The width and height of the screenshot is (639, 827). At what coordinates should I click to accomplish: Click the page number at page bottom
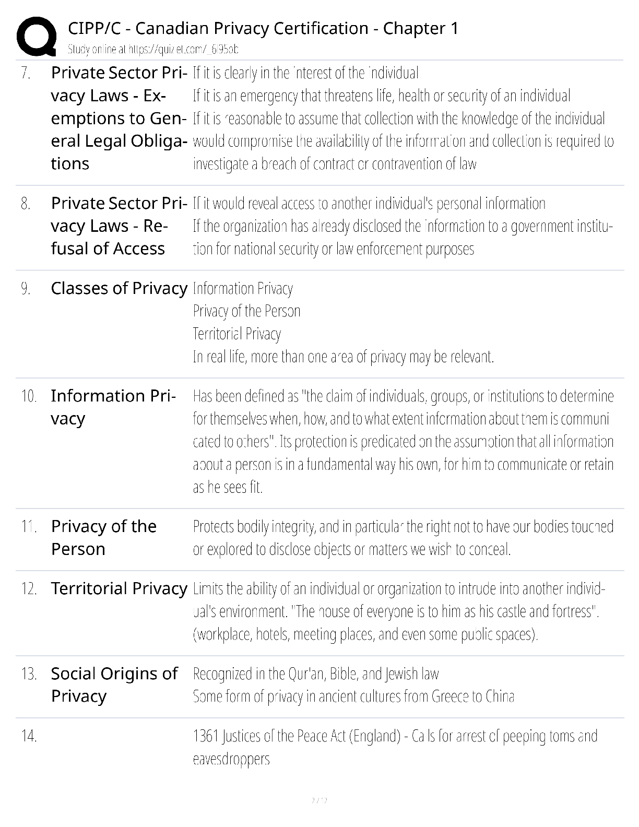(x=319, y=800)
